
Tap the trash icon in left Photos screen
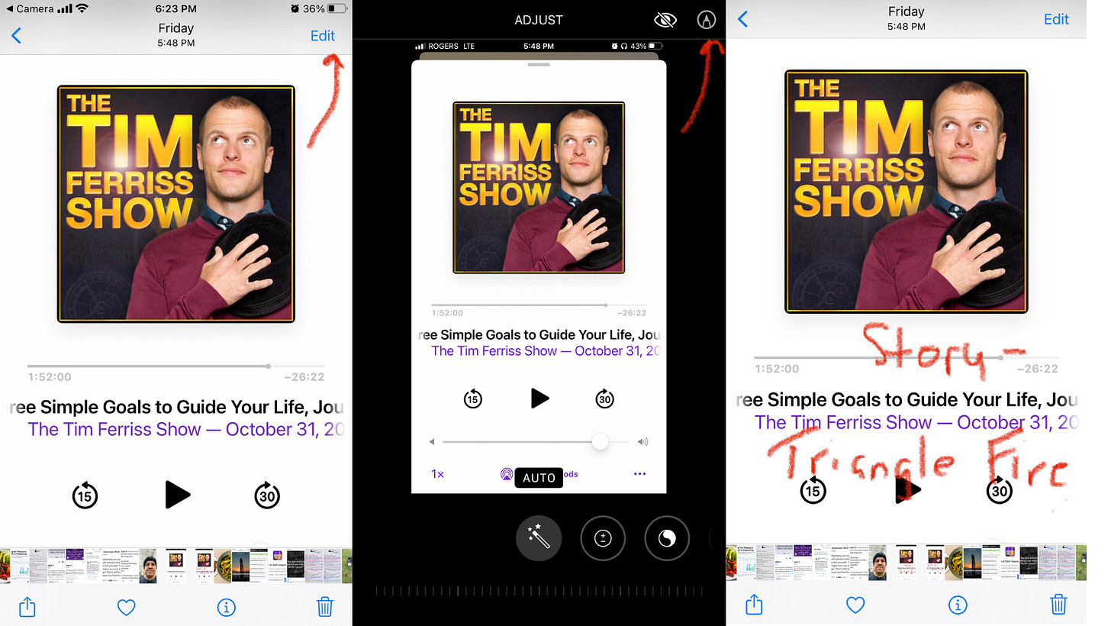coord(325,607)
